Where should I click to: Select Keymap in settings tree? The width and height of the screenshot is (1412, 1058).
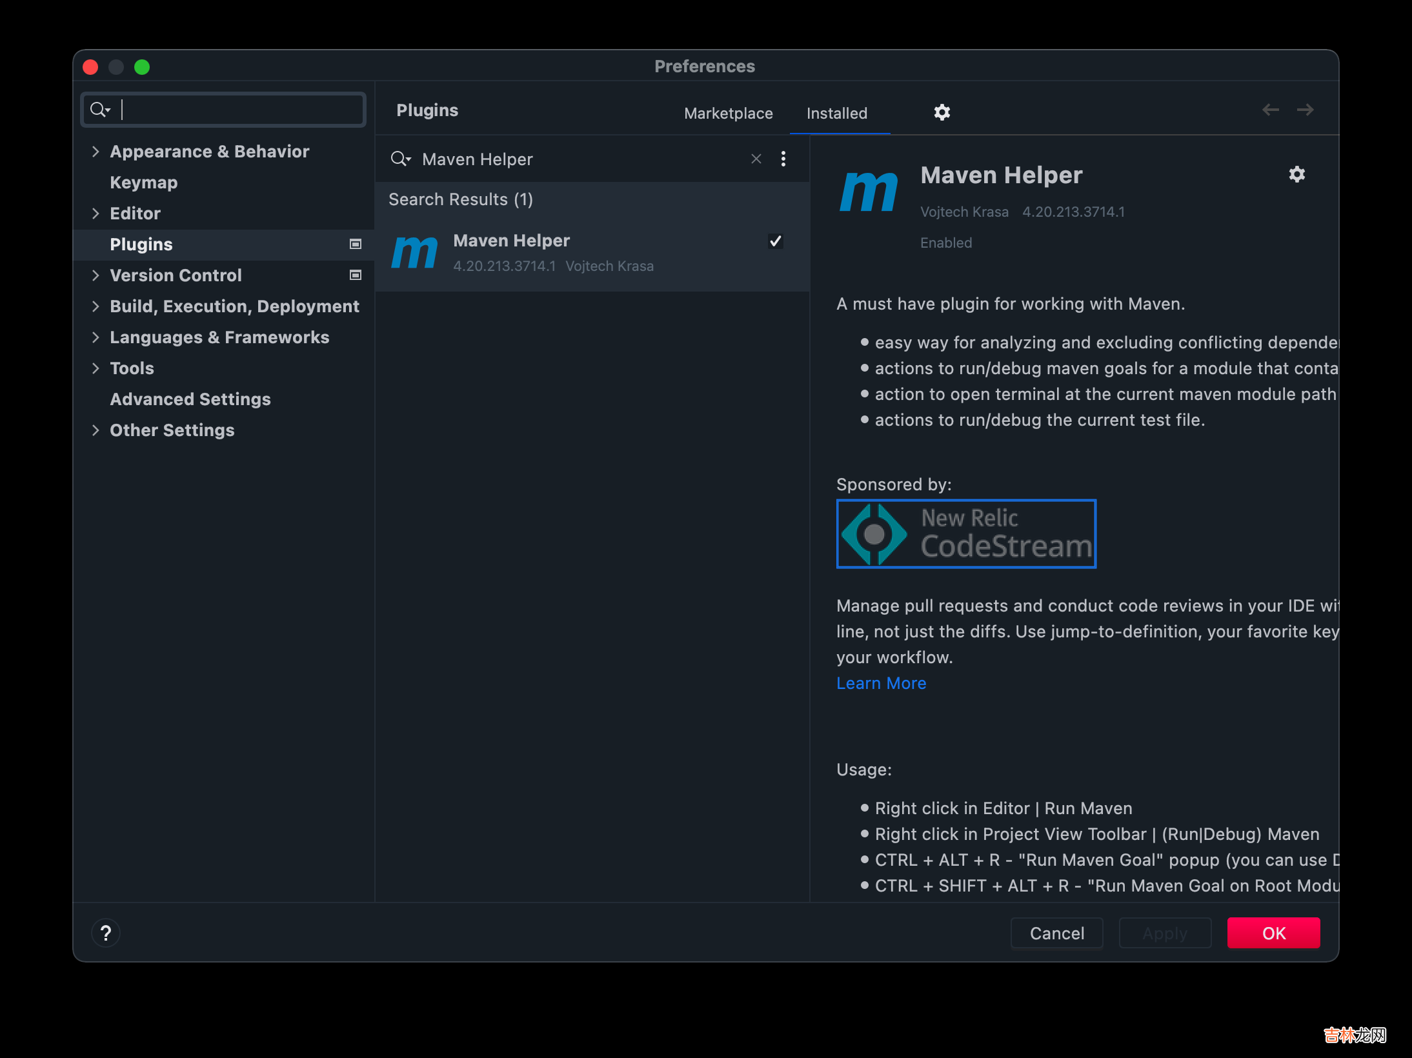pyautogui.click(x=143, y=183)
